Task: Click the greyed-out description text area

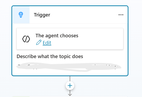Action: tap(69, 67)
